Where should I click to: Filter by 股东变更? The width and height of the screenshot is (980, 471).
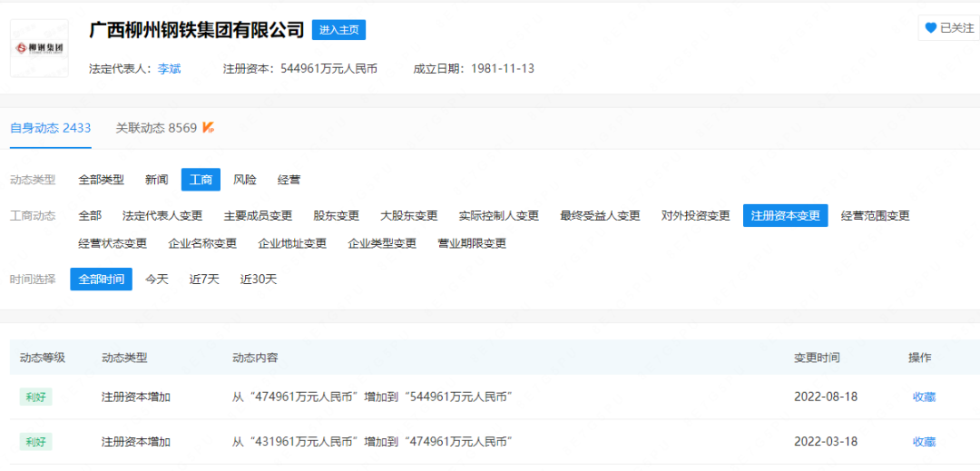pyautogui.click(x=336, y=216)
